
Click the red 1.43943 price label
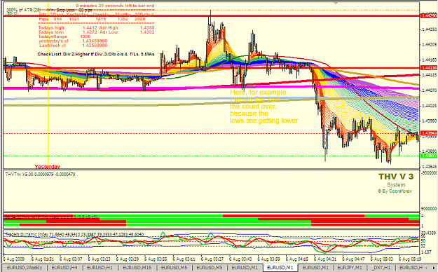[429, 133]
